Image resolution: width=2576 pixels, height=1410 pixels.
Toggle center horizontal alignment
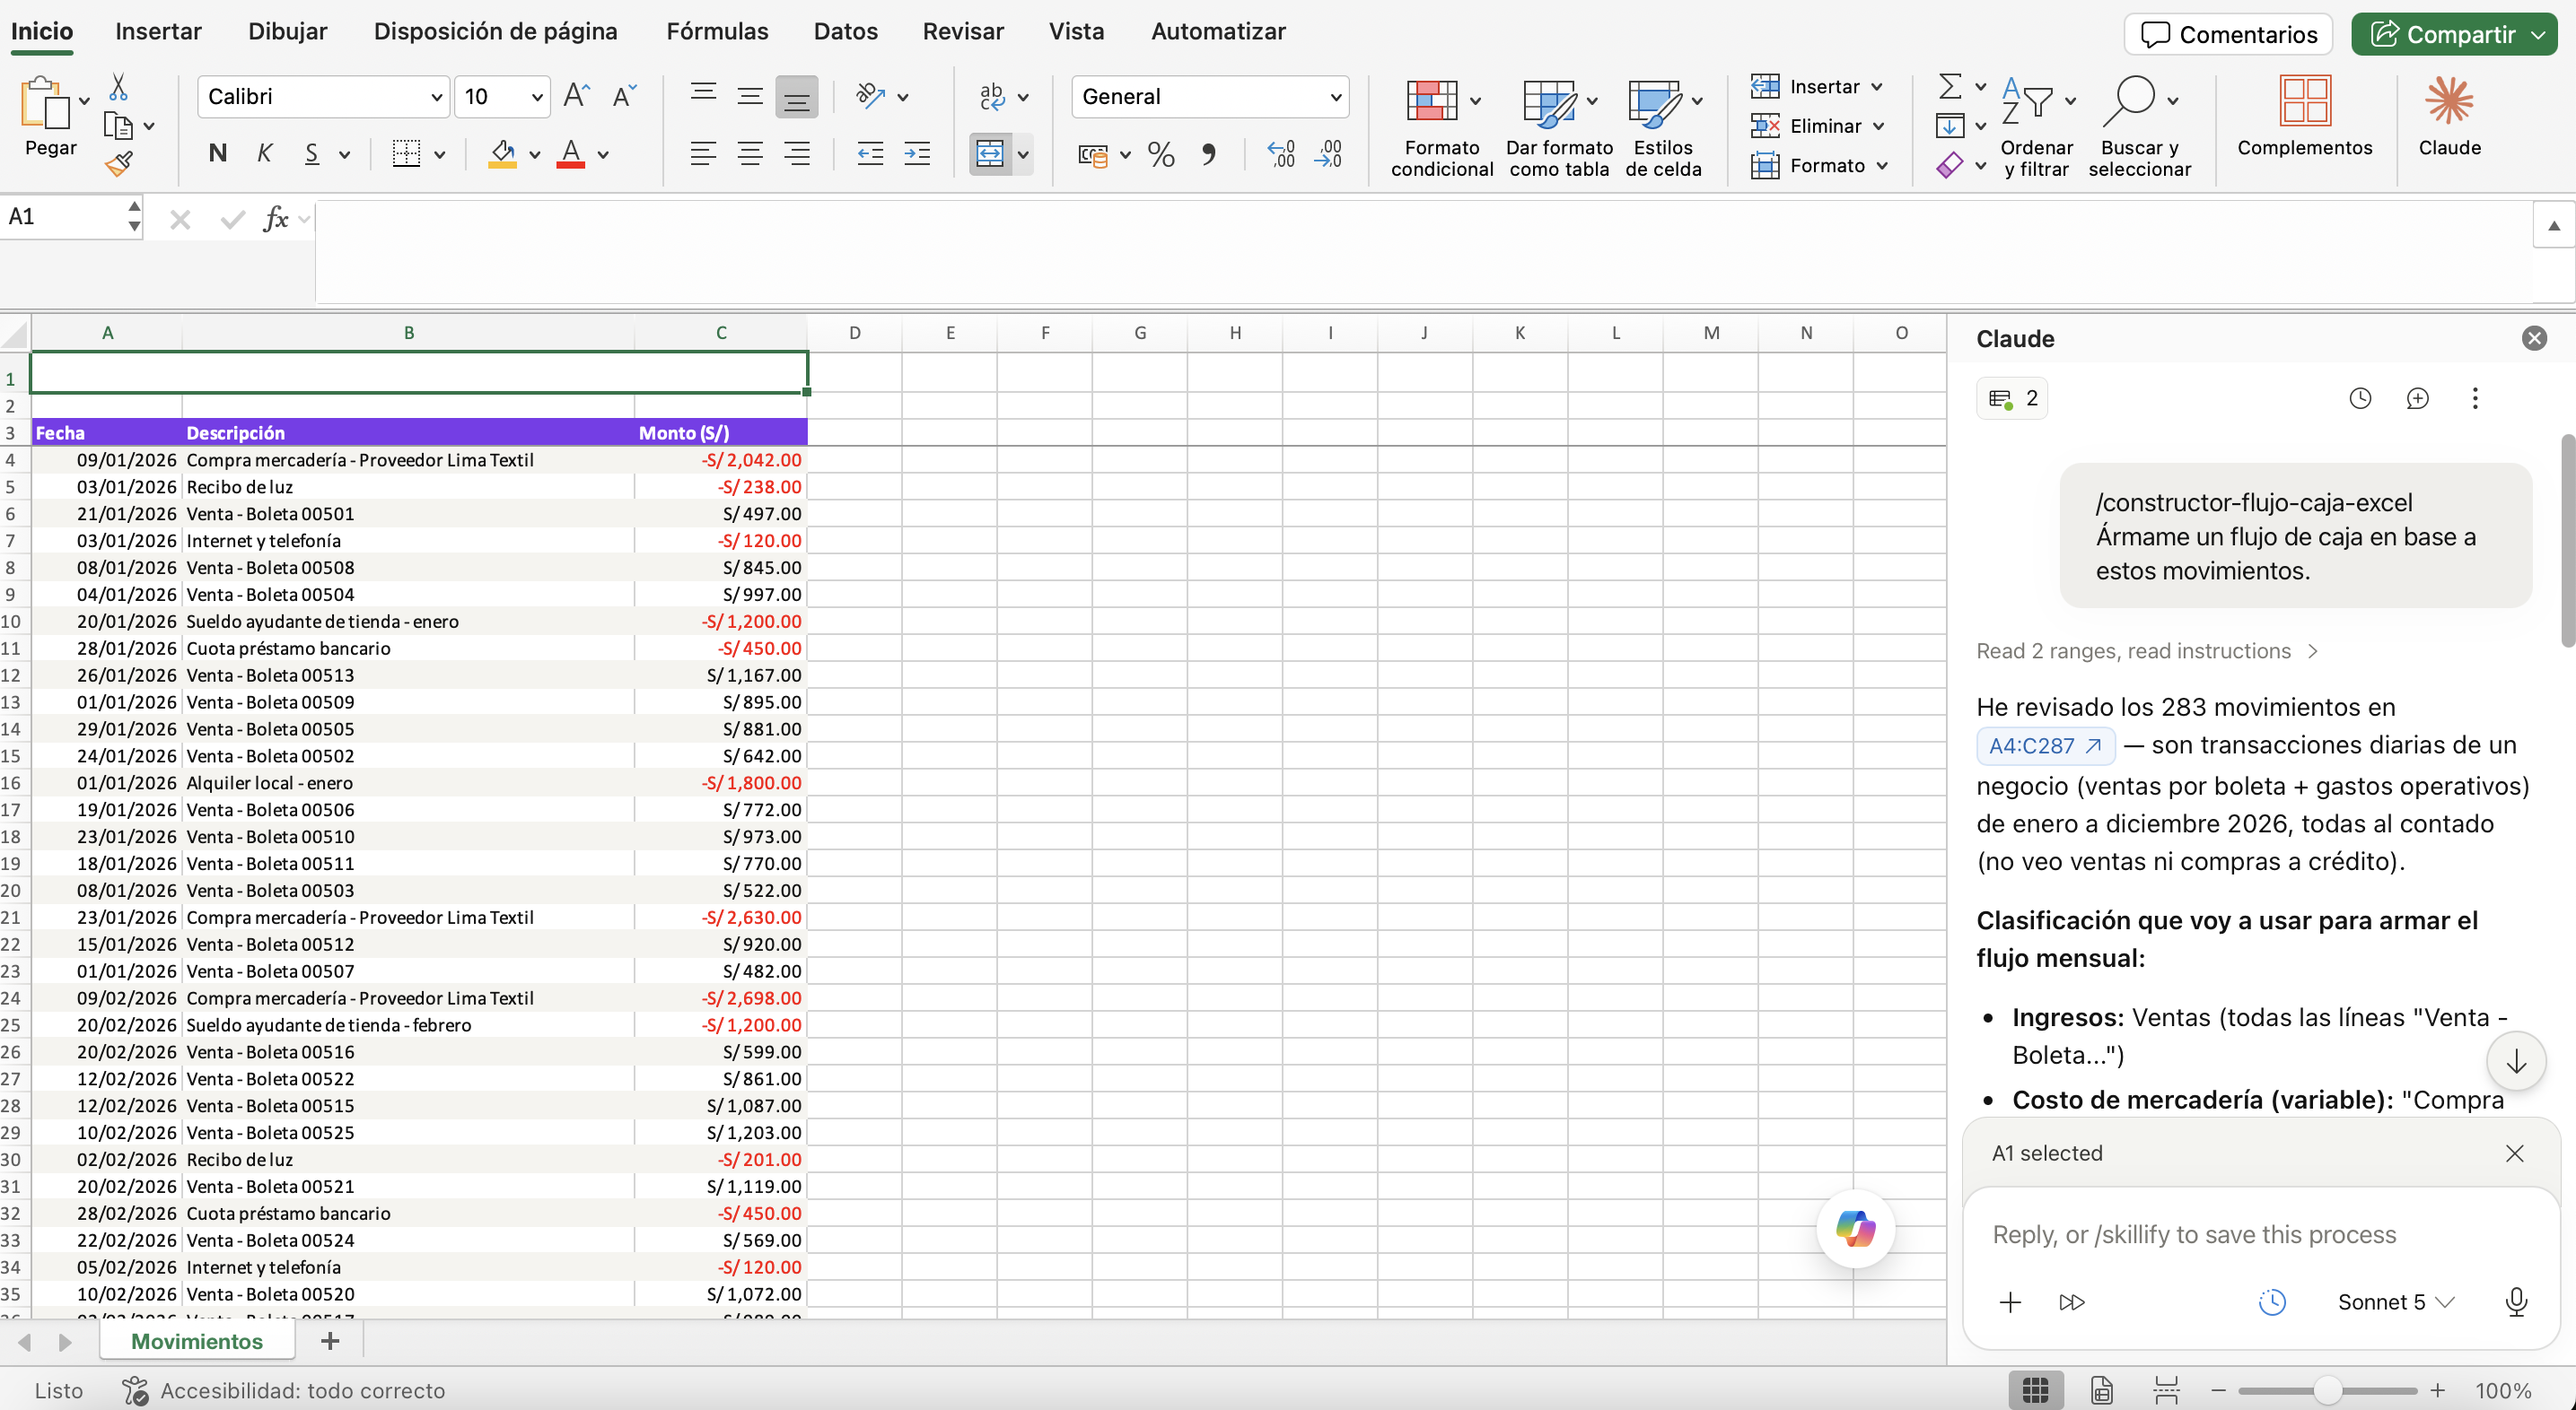coord(750,154)
